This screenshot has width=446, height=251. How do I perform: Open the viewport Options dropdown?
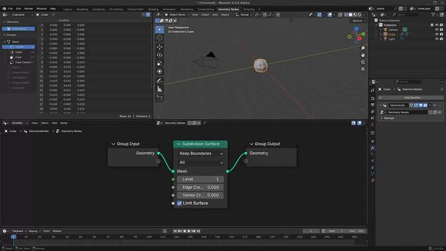[358, 21]
